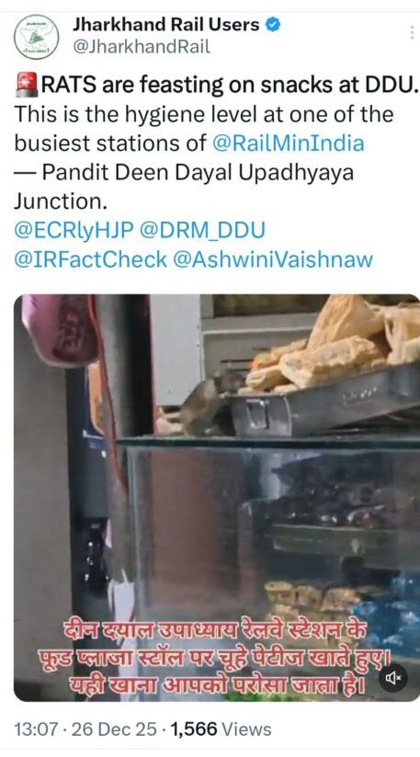
Task: Click the blue verified badge icon
Action: [x=273, y=25]
